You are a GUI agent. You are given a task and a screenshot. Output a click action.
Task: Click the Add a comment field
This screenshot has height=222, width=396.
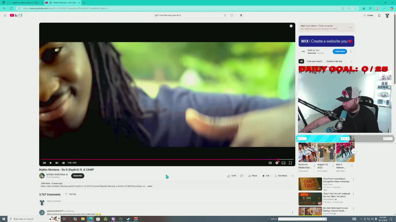[x=169, y=201]
